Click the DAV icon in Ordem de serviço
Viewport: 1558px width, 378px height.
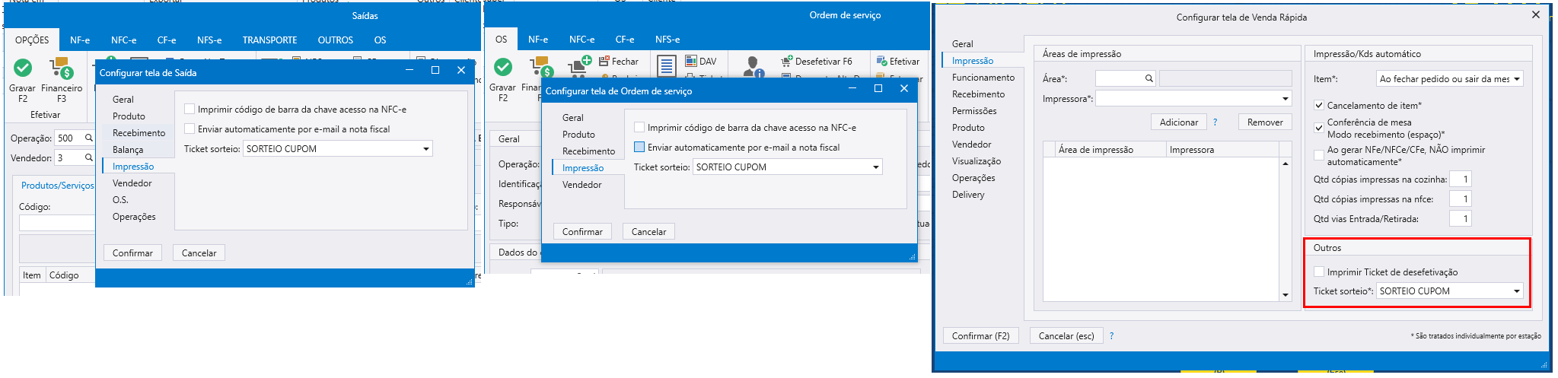click(691, 61)
